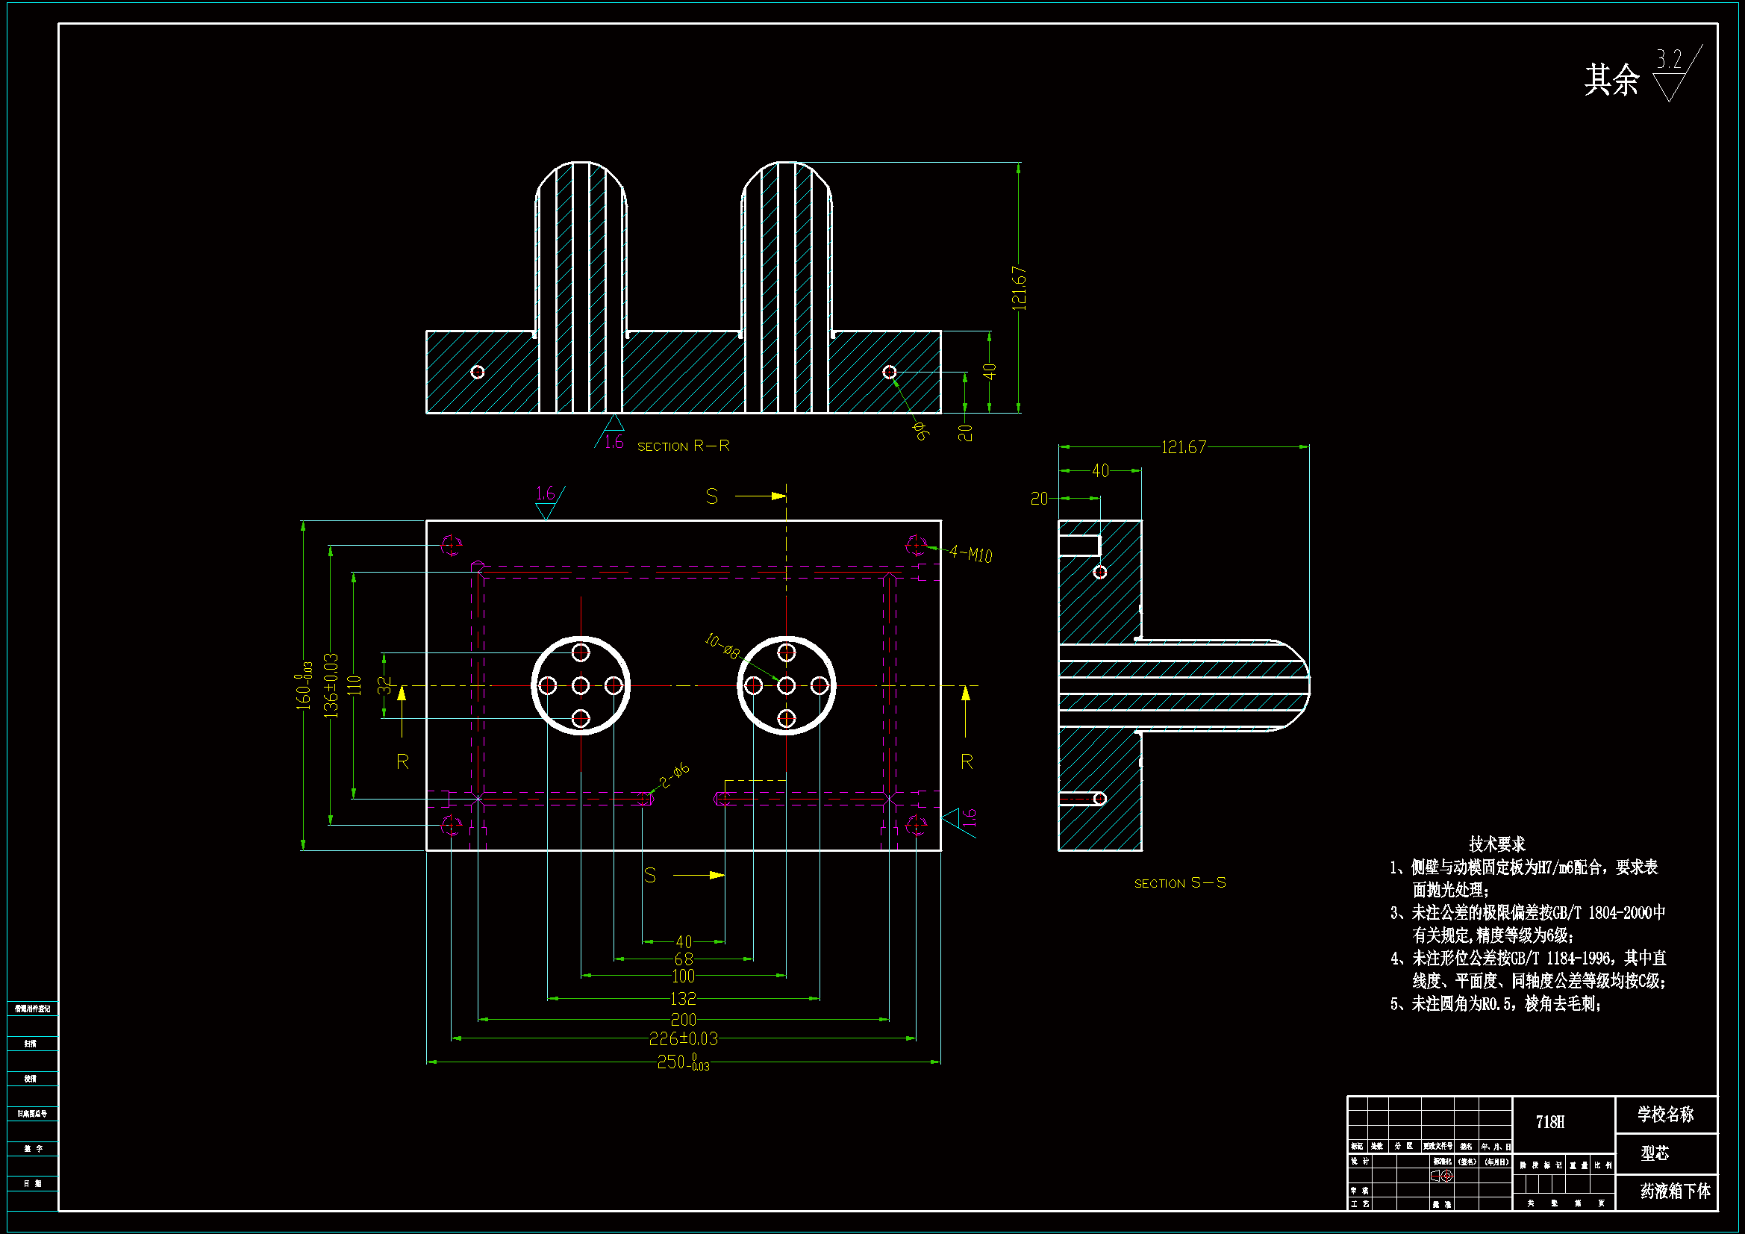This screenshot has width=1745, height=1234.
Task: Select the 4-M10 threaded hole callout
Action: tap(970, 554)
